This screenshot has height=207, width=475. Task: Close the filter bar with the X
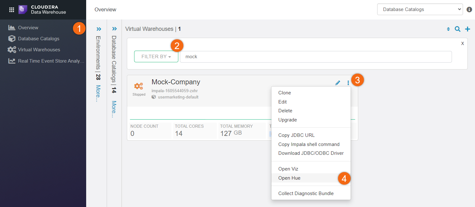point(462,43)
